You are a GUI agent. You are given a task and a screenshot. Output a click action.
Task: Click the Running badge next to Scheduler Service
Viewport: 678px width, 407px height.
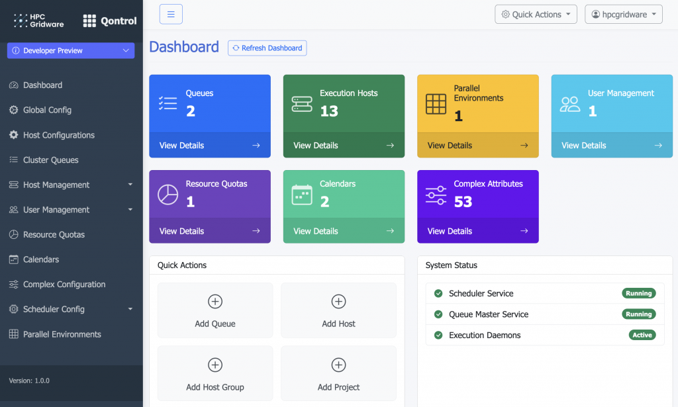pyautogui.click(x=638, y=293)
